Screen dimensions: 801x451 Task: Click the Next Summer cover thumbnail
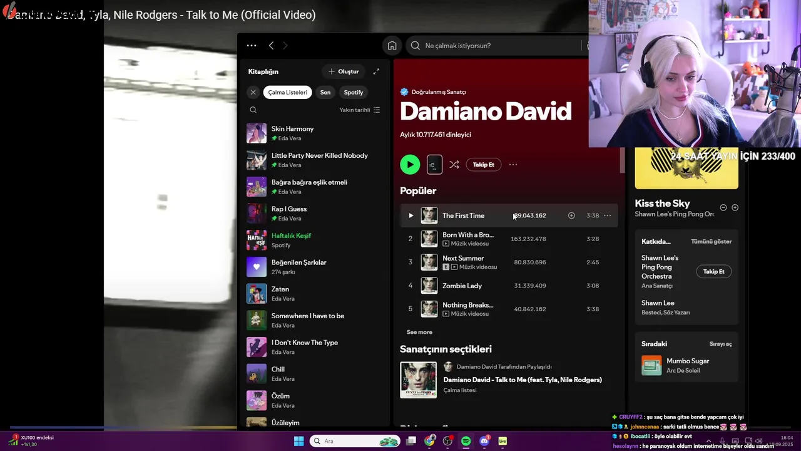(429, 262)
